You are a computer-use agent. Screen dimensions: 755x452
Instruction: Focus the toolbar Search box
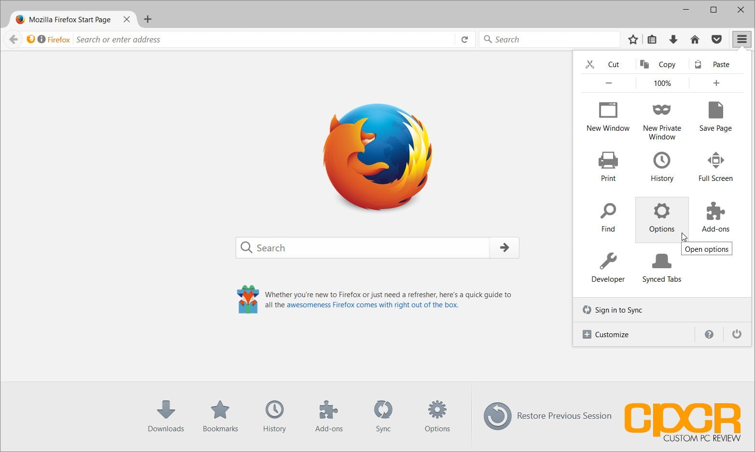coord(549,40)
